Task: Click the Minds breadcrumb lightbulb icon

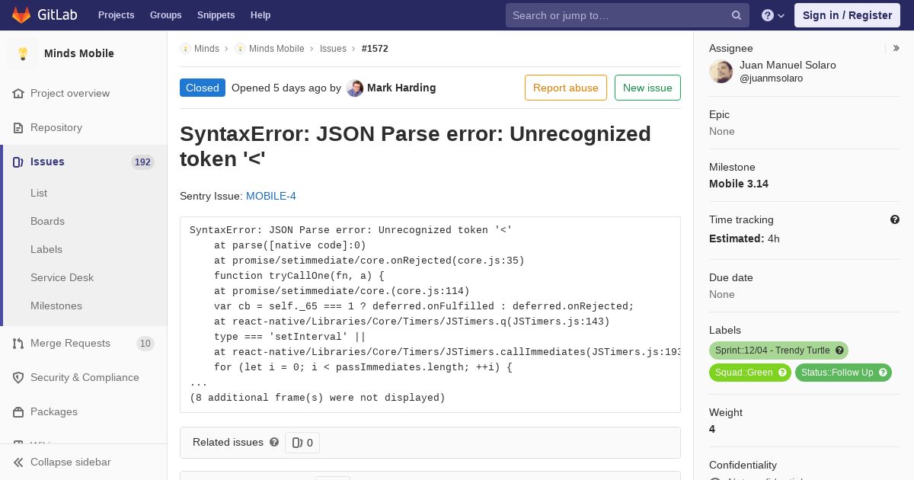Action: click(x=185, y=48)
